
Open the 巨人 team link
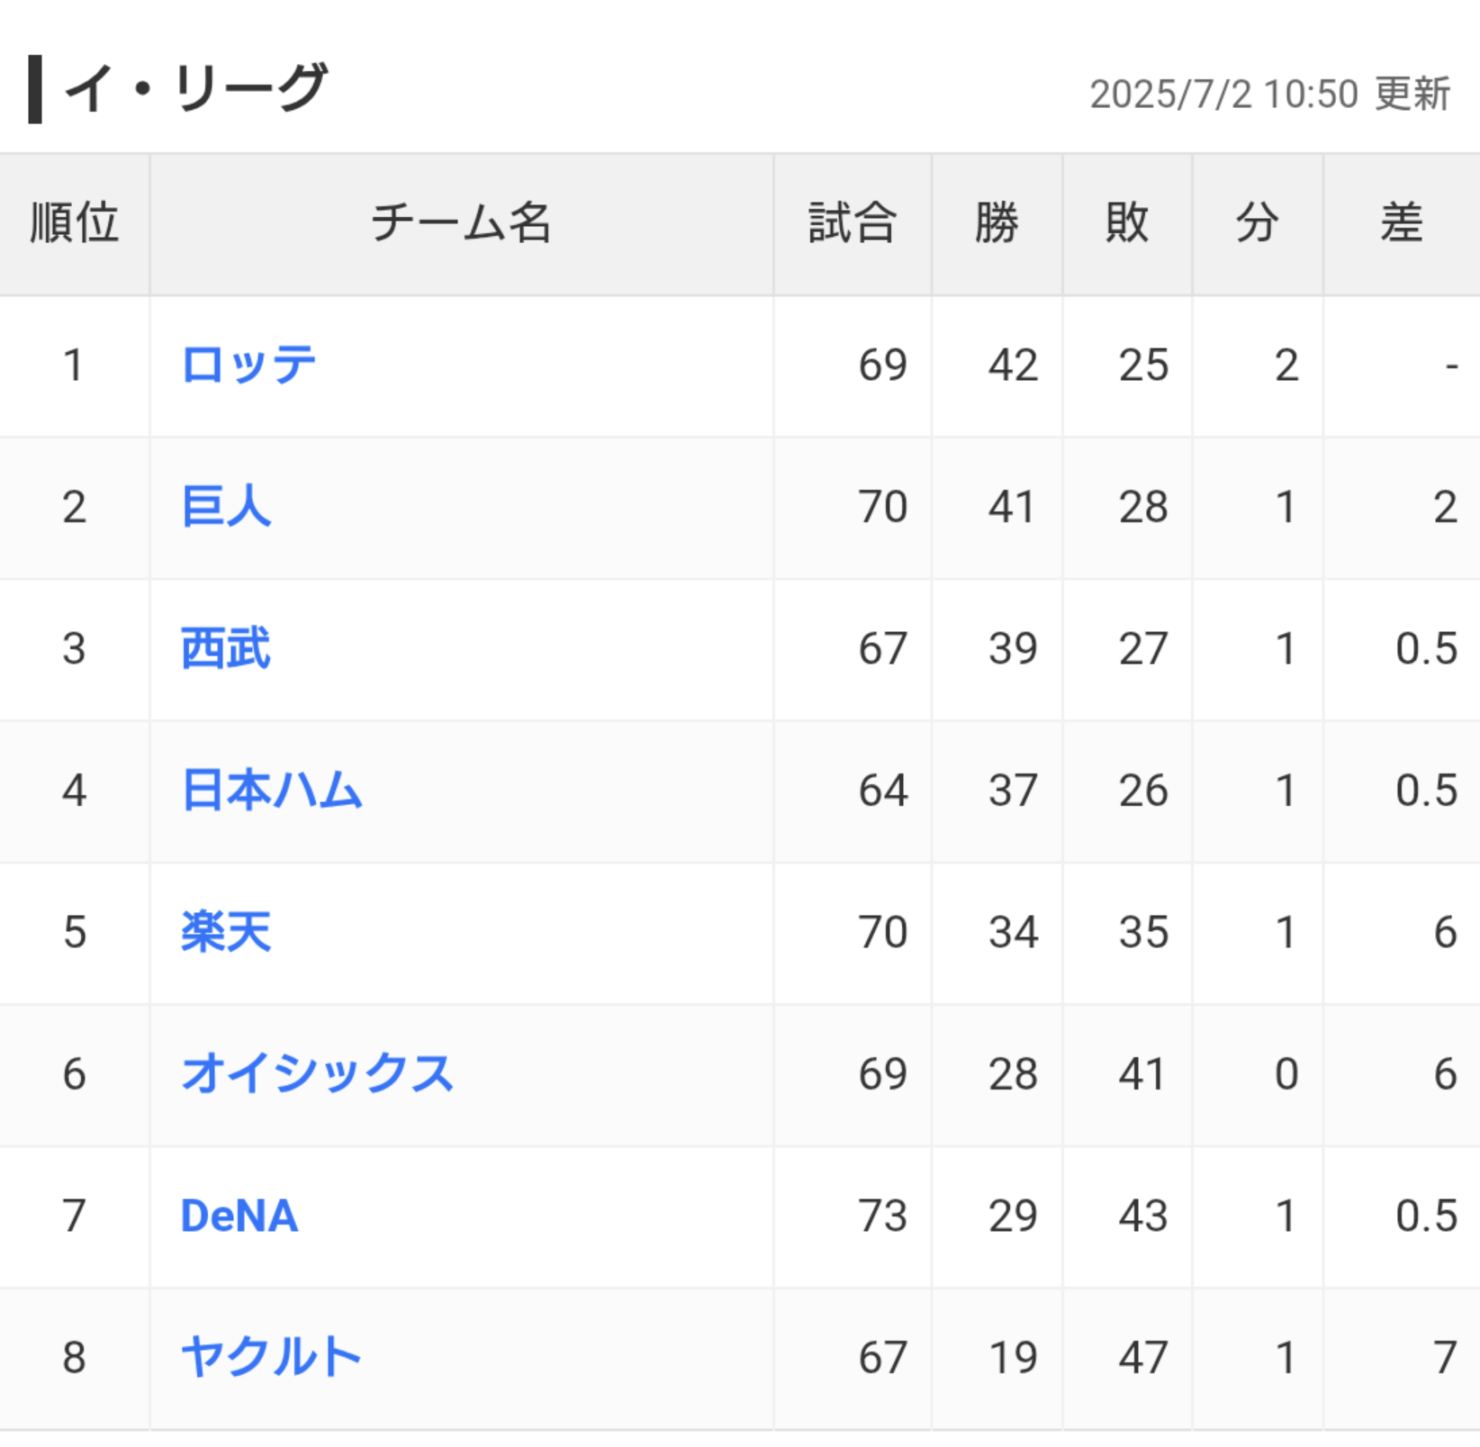[x=226, y=507]
